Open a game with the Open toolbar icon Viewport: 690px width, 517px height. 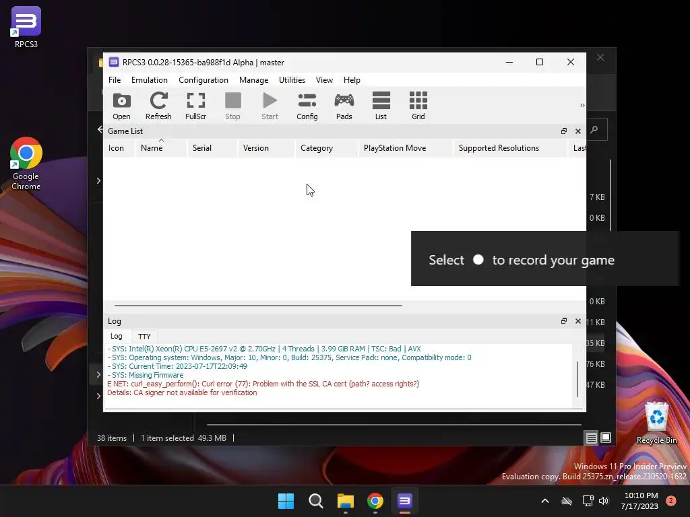[x=121, y=106]
